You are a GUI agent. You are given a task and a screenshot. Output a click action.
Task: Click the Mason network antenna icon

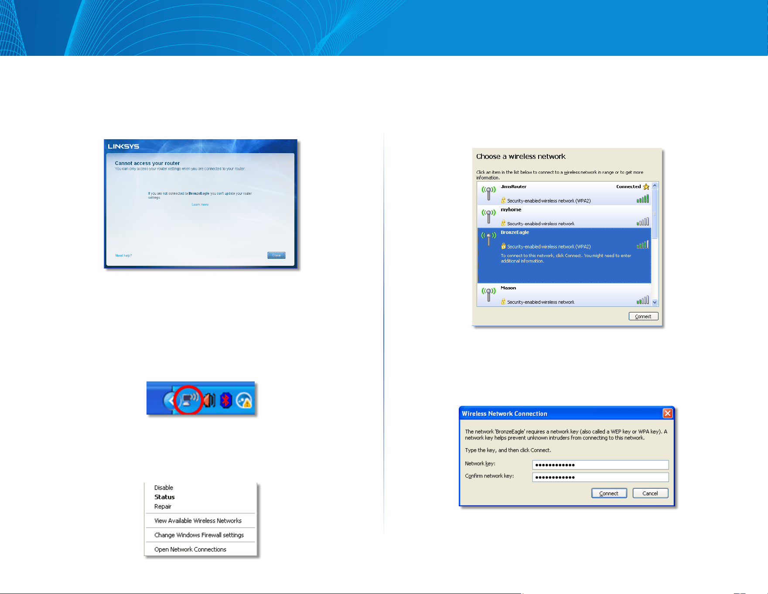[x=488, y=294]
